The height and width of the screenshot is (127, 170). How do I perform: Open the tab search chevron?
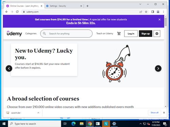click(140, 4)
